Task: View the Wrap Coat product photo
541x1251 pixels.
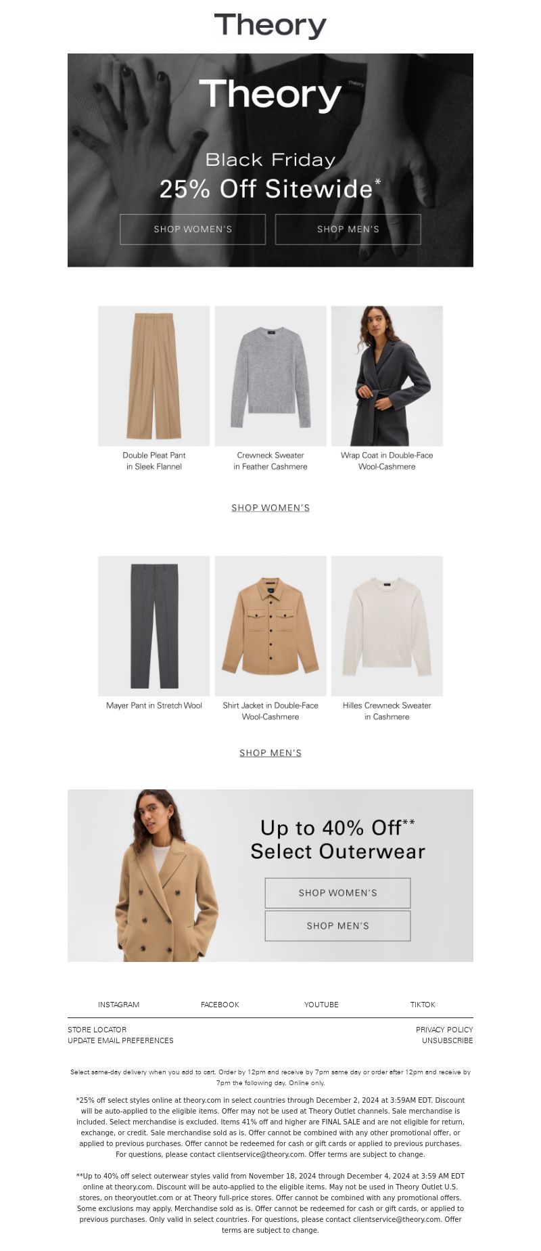Action: pos(387,376)
